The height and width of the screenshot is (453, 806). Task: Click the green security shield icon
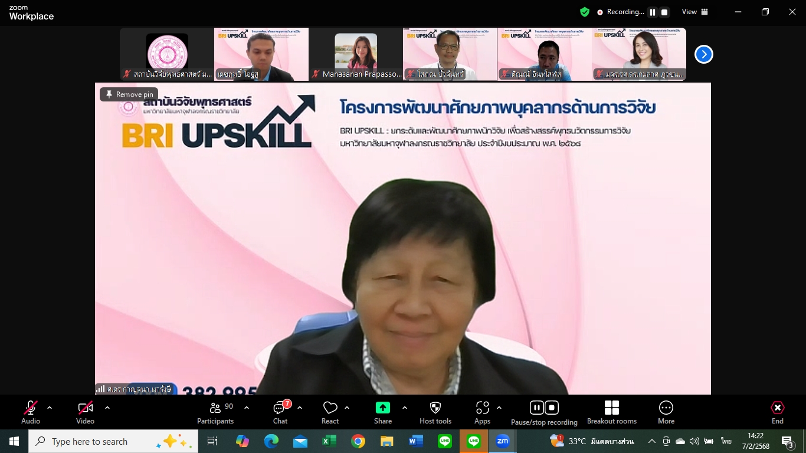pyautogui.click(x=585, y=12)
